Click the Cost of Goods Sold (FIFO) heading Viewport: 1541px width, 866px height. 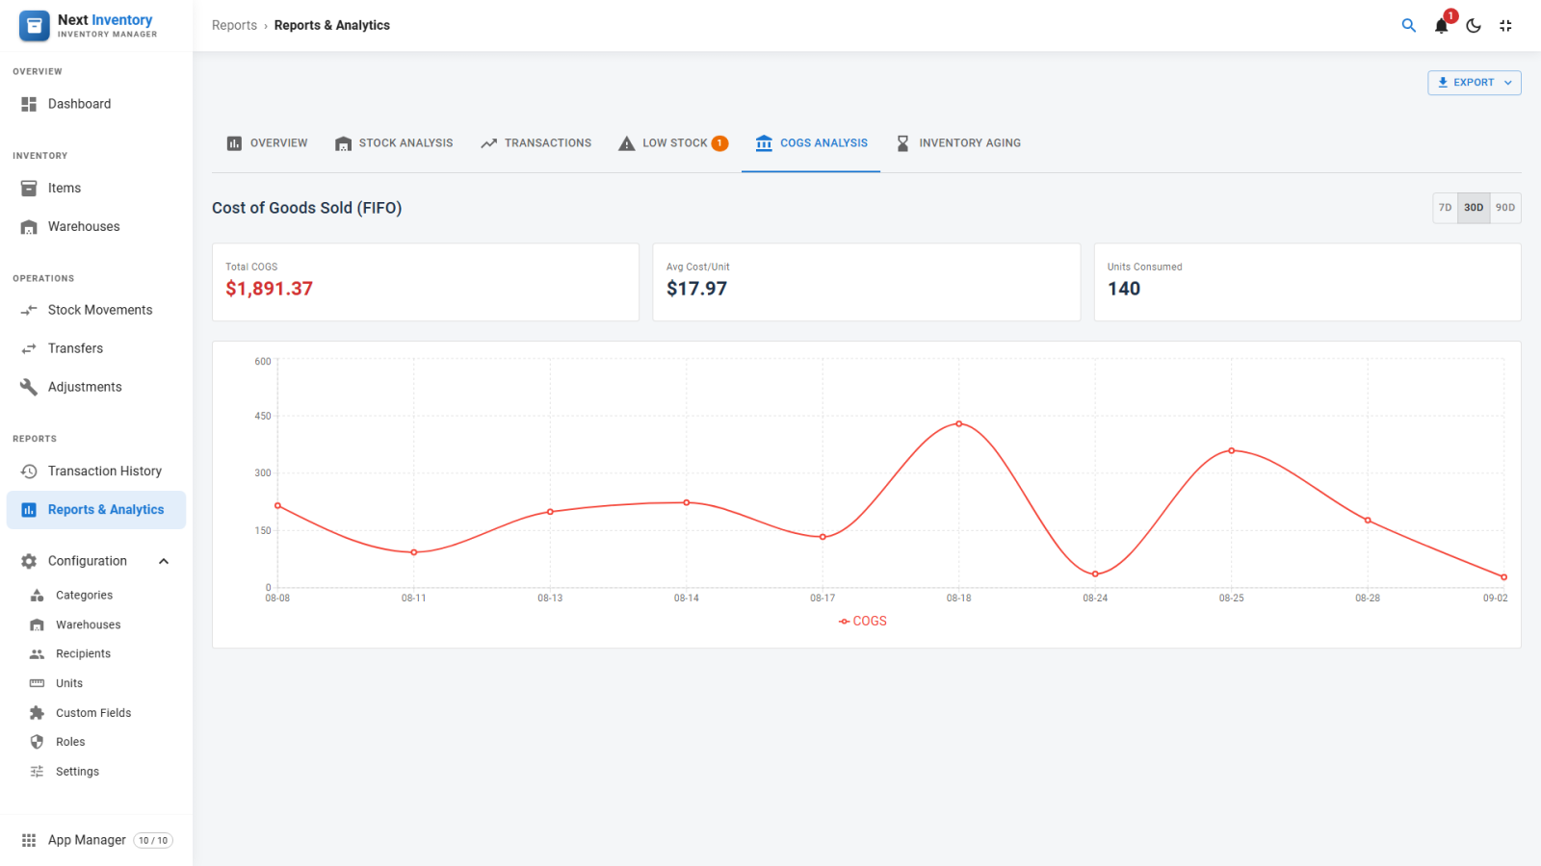[307, 208]
